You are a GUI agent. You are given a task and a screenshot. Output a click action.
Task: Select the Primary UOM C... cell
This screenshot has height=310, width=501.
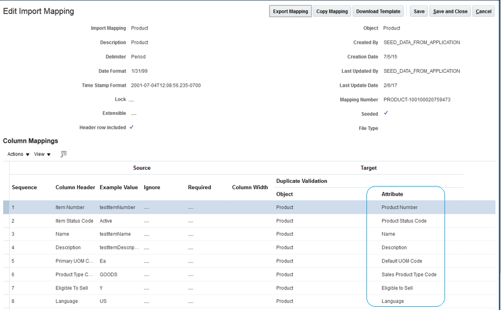pyautogui.click(x=74, y=261)
